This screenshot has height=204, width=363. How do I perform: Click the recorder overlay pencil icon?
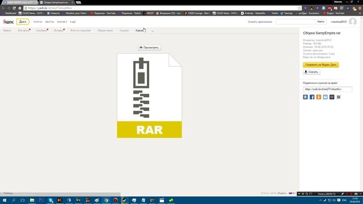pos(343,194)
